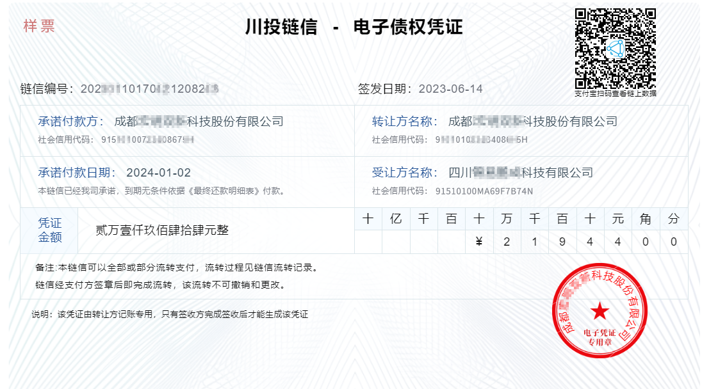The image size is (702, 389).
Task: Click the line '链信经支付方签章后即完成流转'
Action: click(x=161, y=285)
